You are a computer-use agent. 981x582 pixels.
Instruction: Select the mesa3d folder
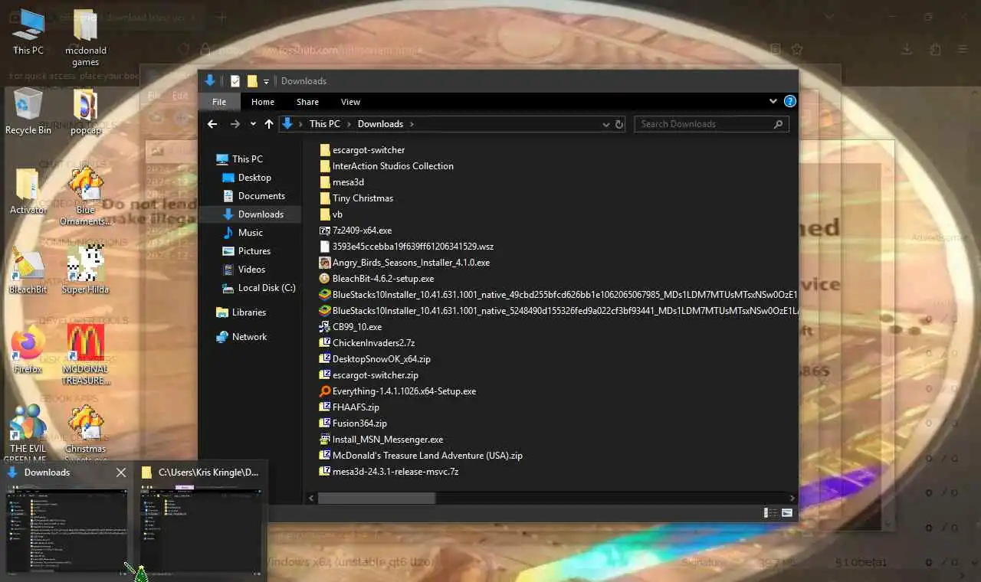pyautogui.click(x=342, y=182)
